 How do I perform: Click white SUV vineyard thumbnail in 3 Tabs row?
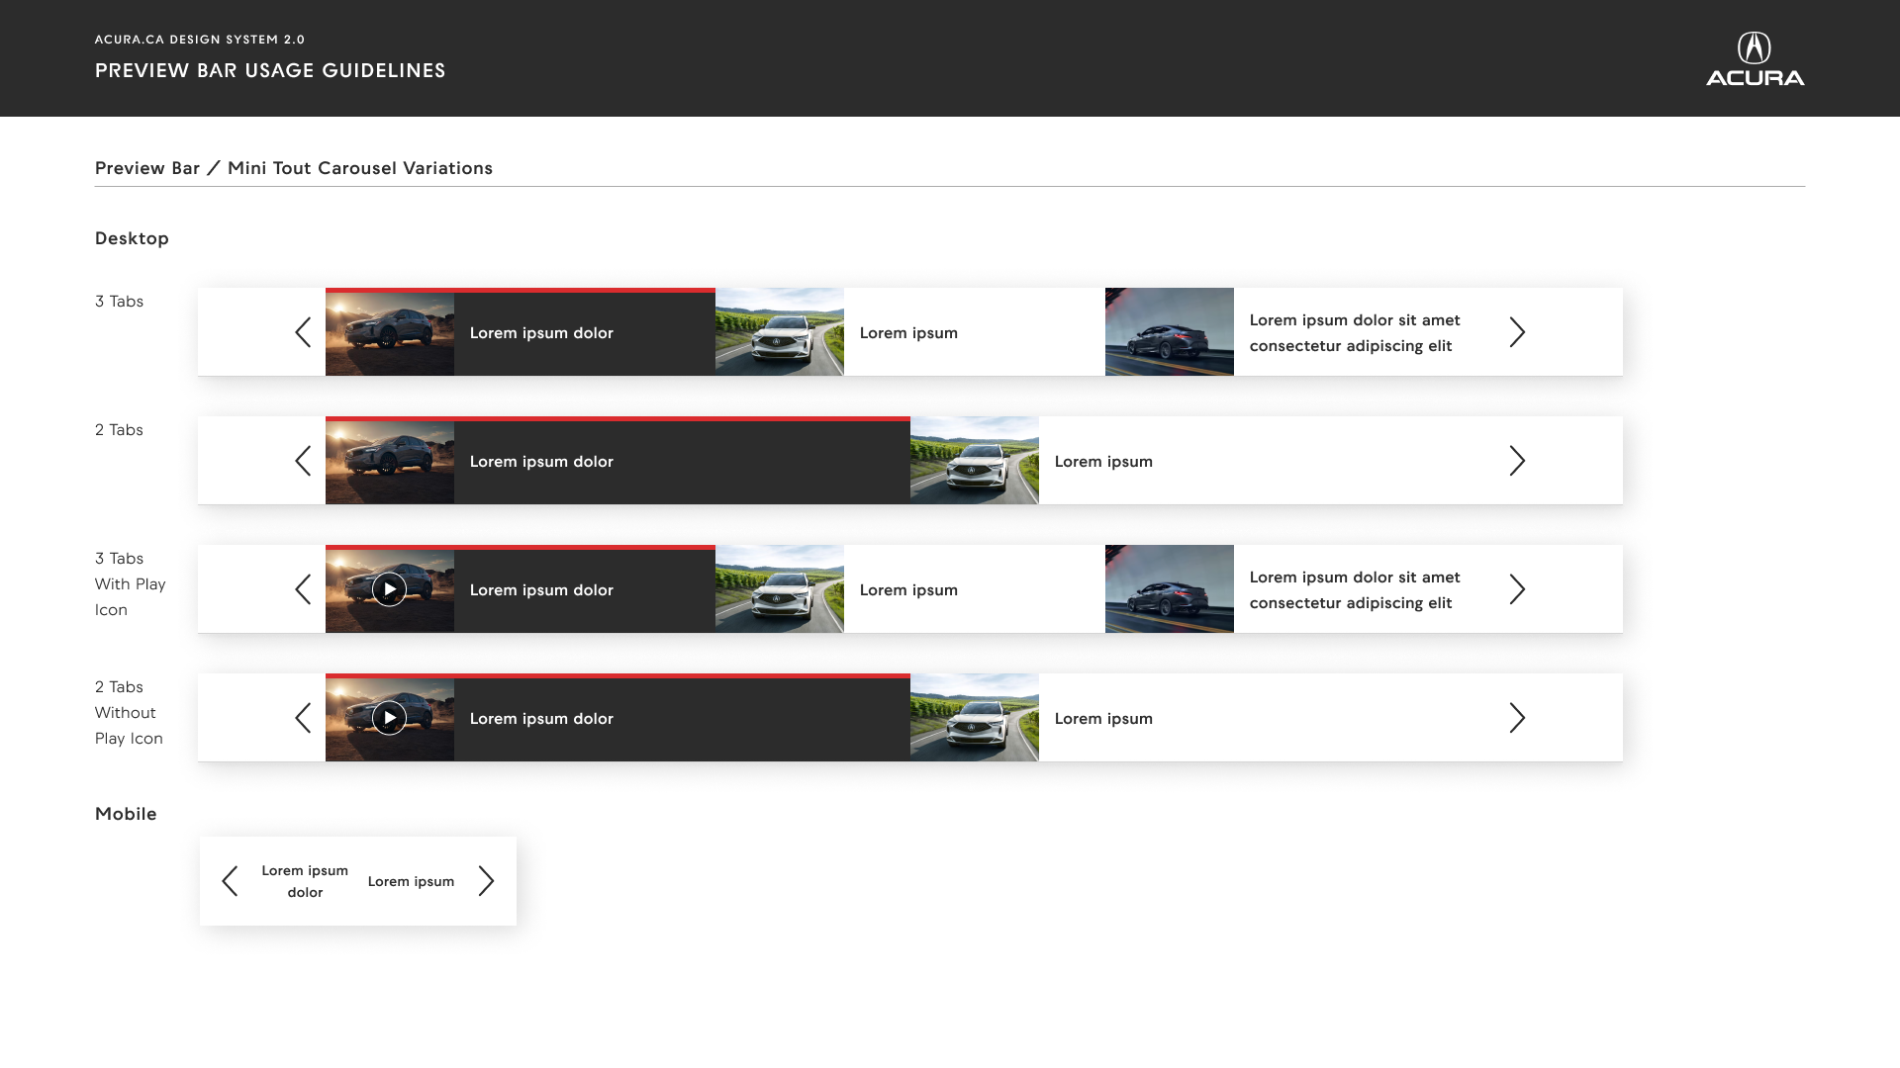click(780, 331)
